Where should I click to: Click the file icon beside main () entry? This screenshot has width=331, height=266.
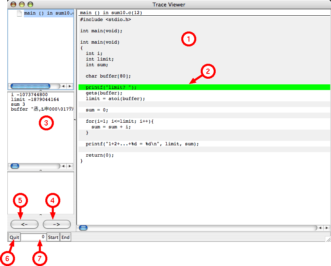[19, 13]
